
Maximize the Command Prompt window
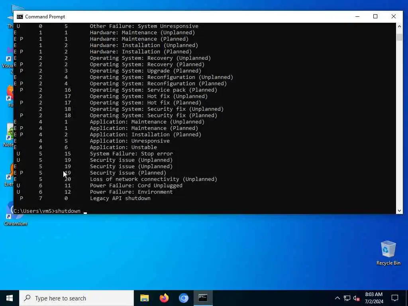pos(375,16)
